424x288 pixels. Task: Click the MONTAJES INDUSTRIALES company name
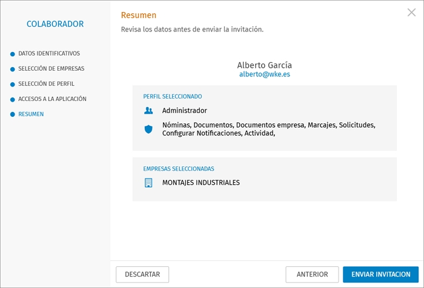coord(201,183)
